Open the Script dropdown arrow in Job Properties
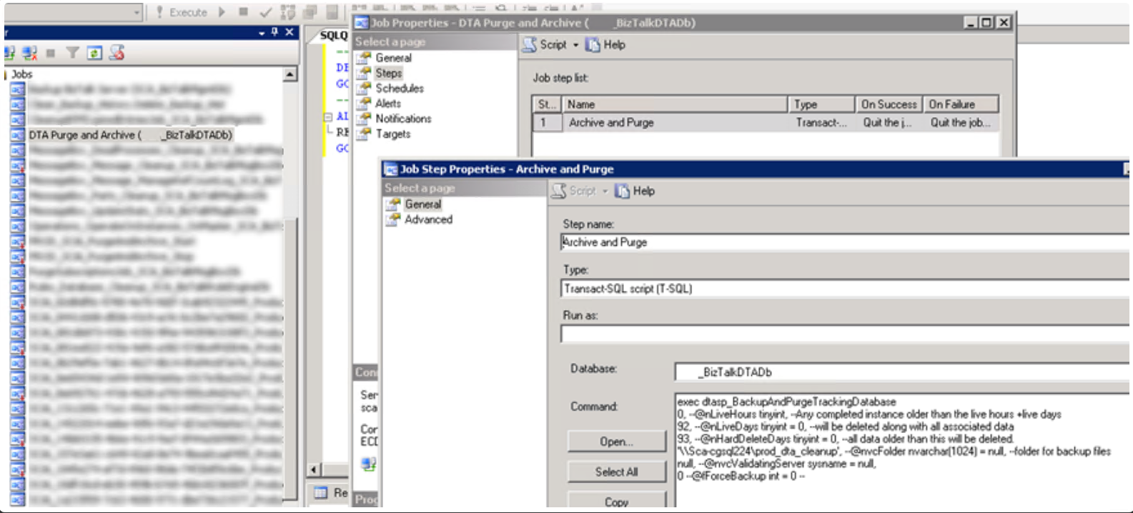1133x513 pixels. click(x=575, y=45)
